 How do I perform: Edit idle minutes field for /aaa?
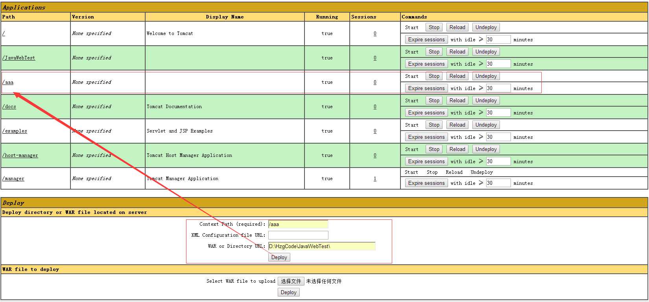pyautogui.click(x=498, y=88)
